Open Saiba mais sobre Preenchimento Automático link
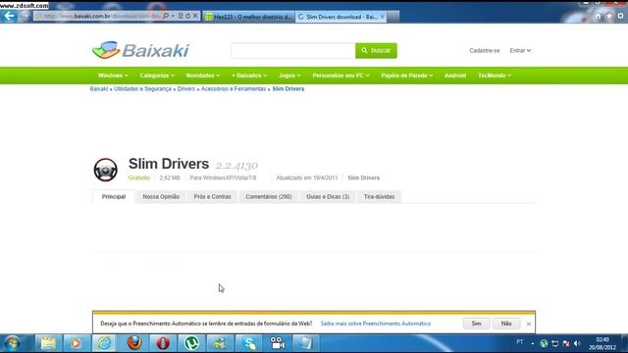The height and width of the screenshot is (353, 628). (x=376, y=324)
